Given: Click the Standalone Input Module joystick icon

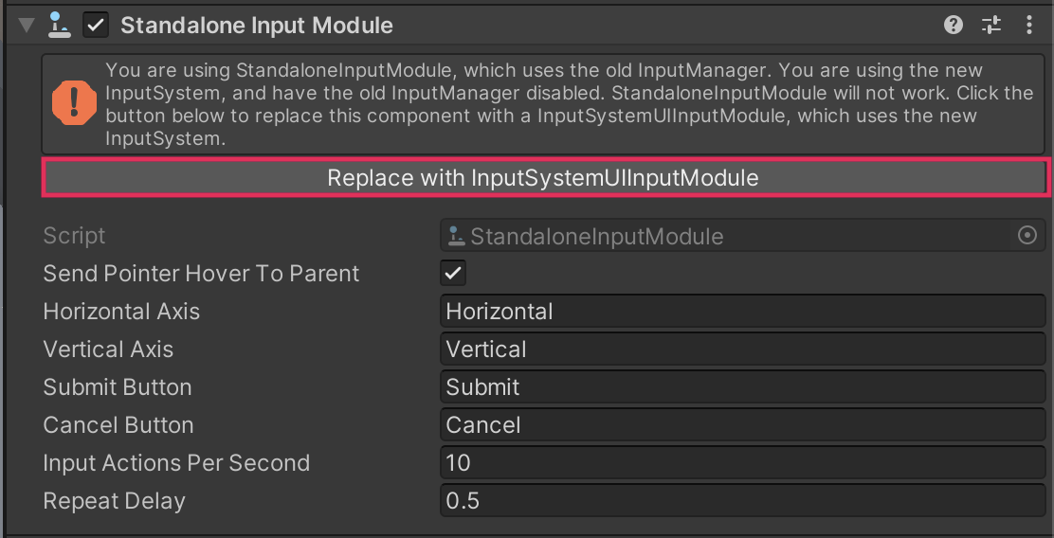Looking at the screenshot, I should click(59, 26).
